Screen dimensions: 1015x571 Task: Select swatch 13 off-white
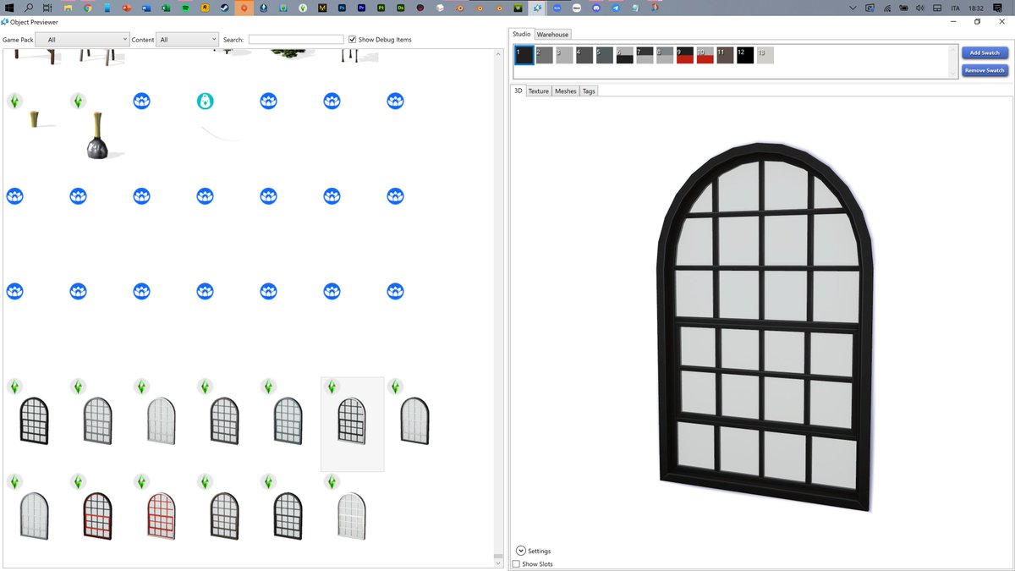765,55
